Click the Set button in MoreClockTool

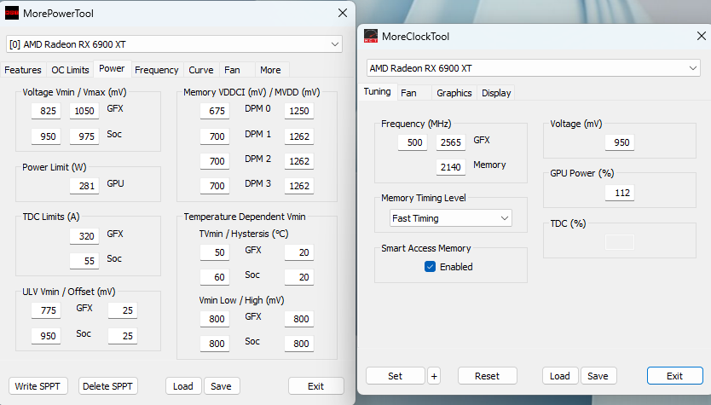coord(395,376)
